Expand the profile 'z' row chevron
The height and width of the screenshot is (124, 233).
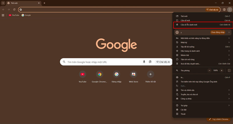point(229,32)
